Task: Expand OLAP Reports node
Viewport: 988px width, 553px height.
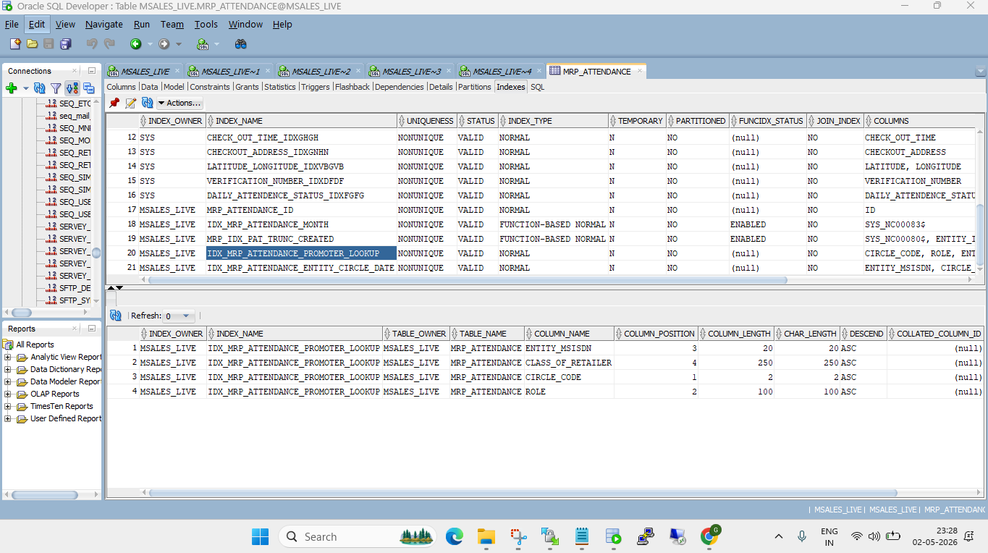Action: click(7, 394)
